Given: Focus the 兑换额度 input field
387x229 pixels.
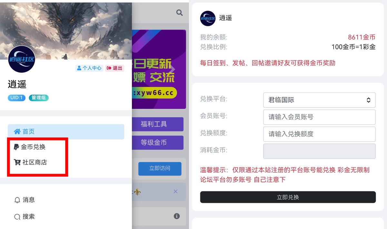Looking at the screenshot, I should (319, 134).
